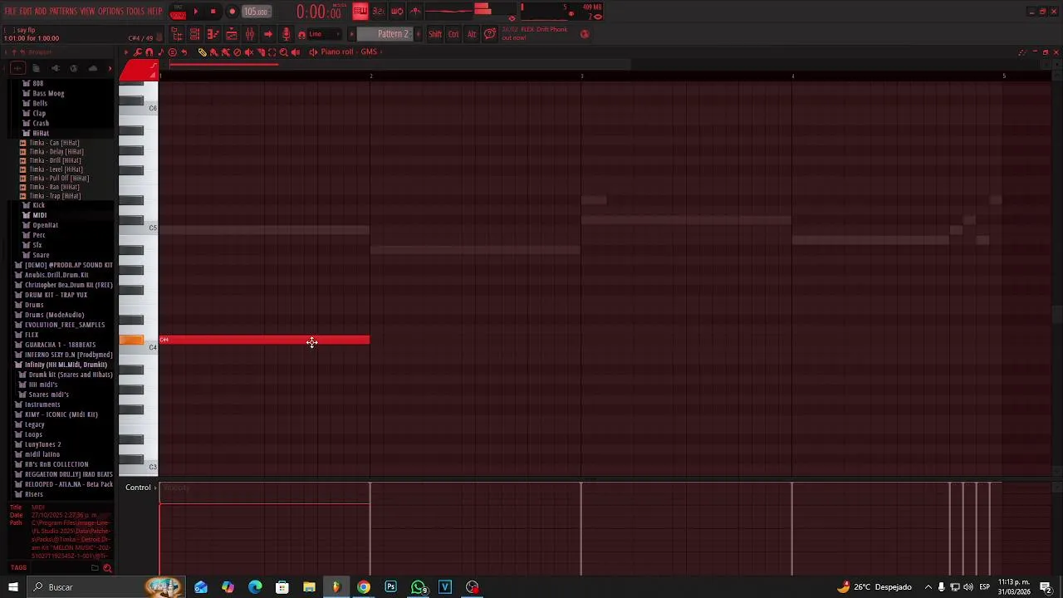Viewport: 1063px width, 598px height.
Task: Open the ADD menu
Action: coord(40,12)
